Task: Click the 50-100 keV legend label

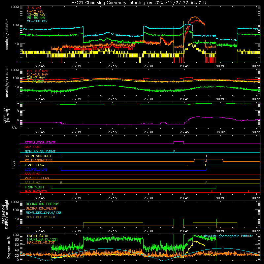Action: click(37, 21)
